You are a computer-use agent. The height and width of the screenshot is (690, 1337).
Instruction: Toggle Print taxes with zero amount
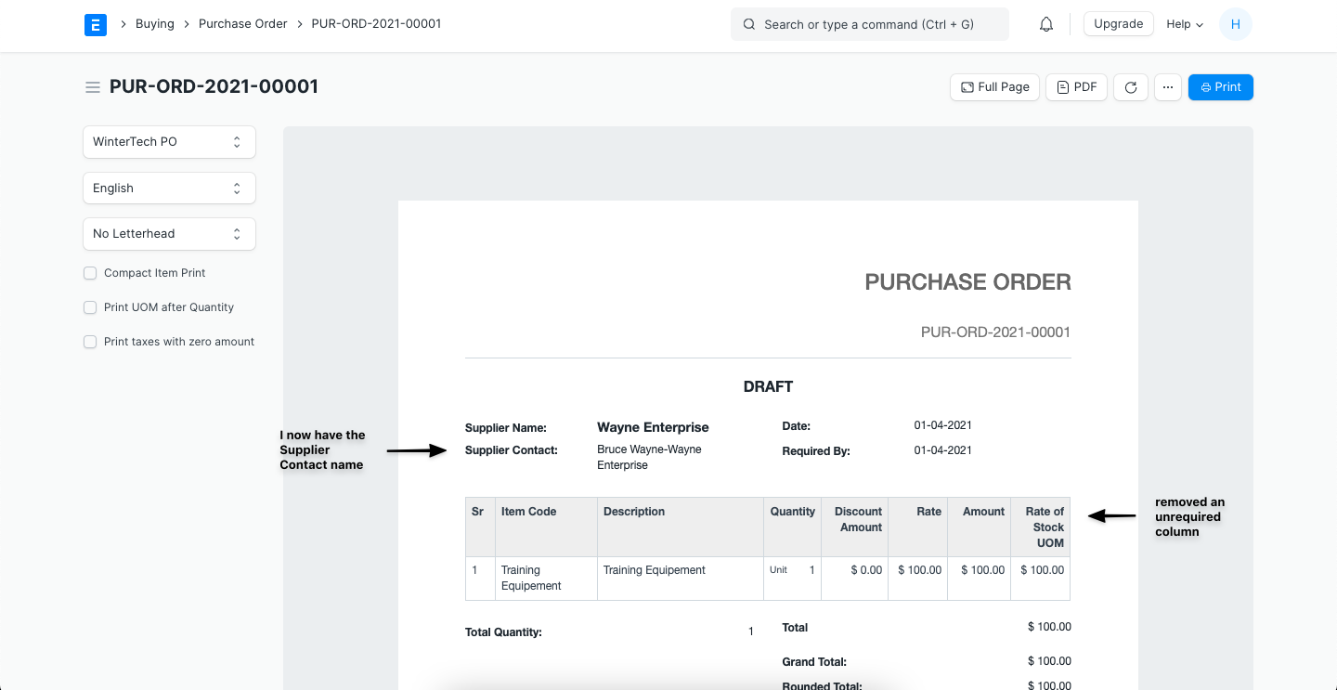pos(90,342)
